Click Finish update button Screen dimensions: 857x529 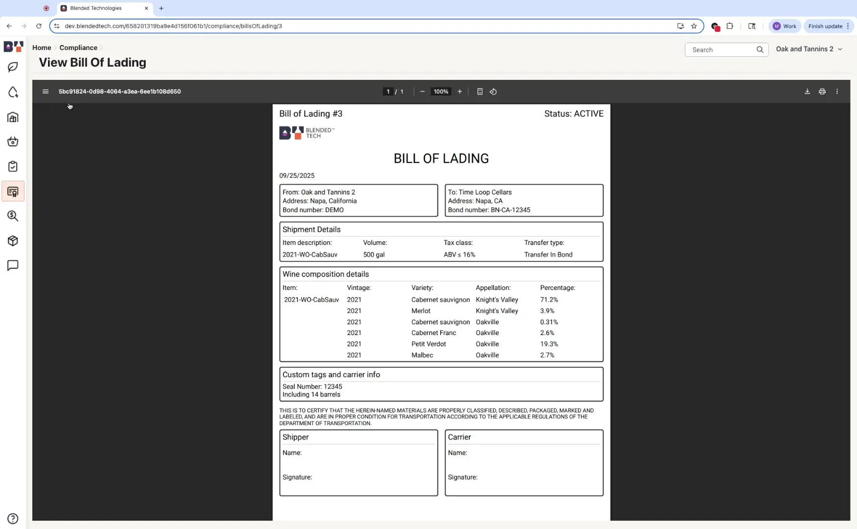(829, 26)
